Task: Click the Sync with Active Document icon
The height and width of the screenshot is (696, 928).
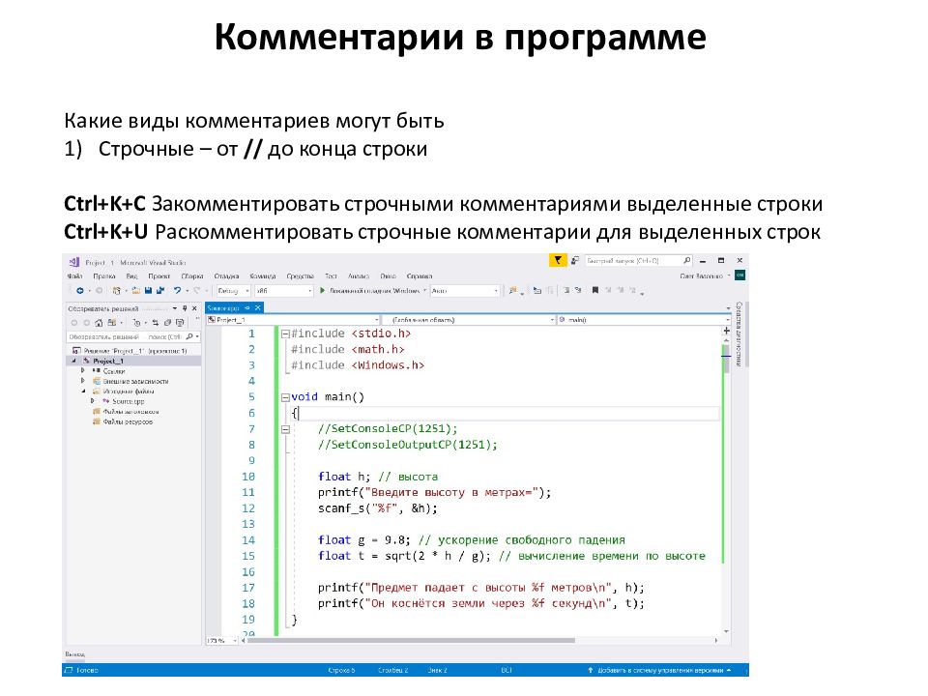Action: coord(155,323)
